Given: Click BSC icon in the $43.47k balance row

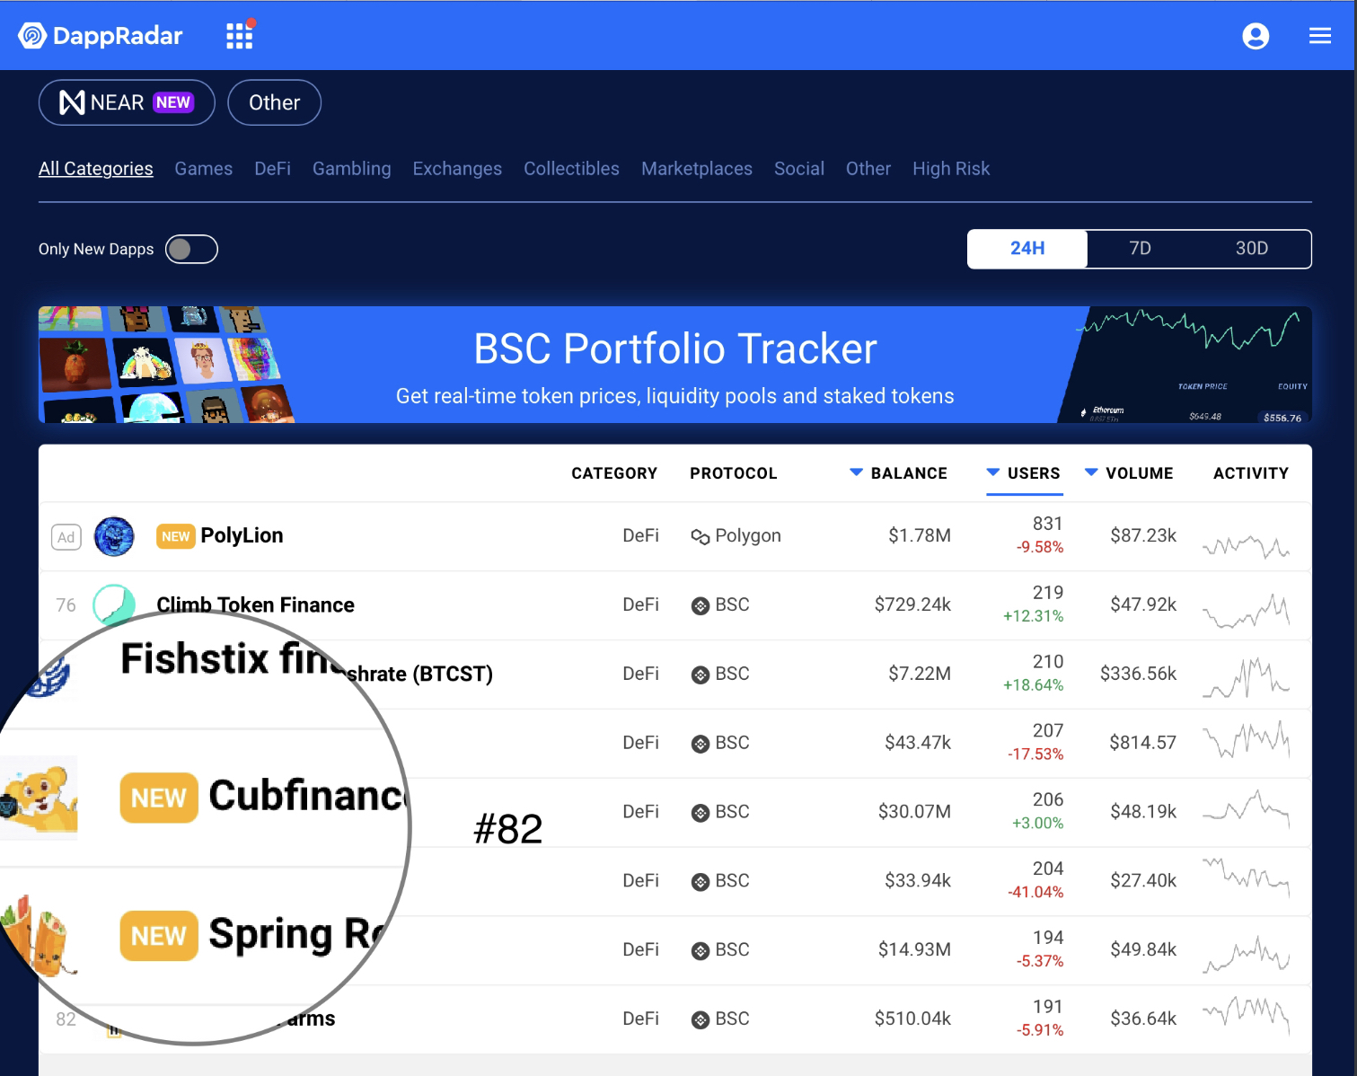Looking at the screenshot, I should 701,744.
